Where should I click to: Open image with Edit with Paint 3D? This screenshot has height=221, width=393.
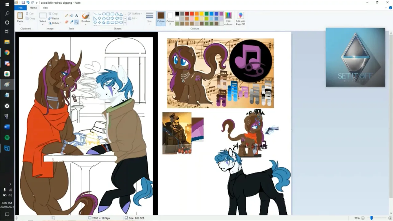pyautogui.click(x=240, y=19)
